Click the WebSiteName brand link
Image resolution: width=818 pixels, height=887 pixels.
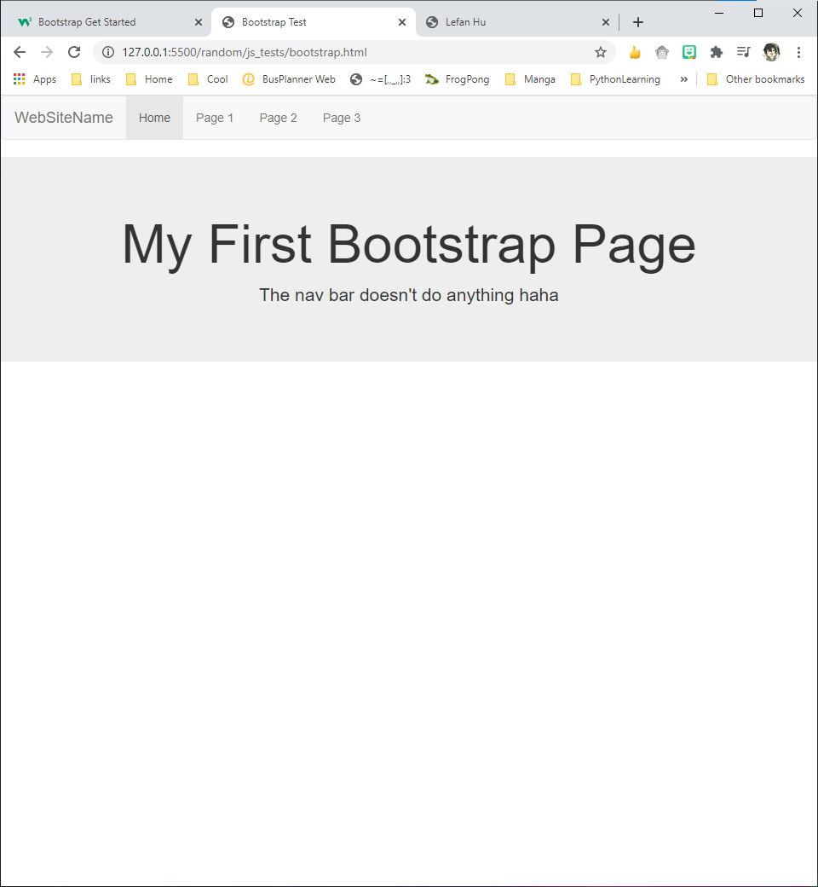[x=63, y=118]
